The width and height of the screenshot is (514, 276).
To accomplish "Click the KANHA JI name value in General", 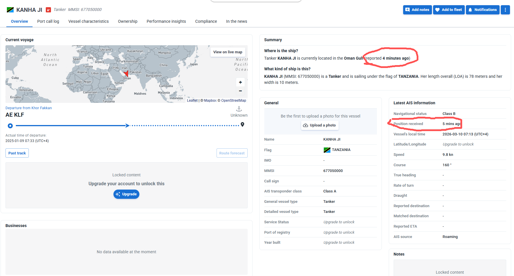I will [x=332, y=139].
